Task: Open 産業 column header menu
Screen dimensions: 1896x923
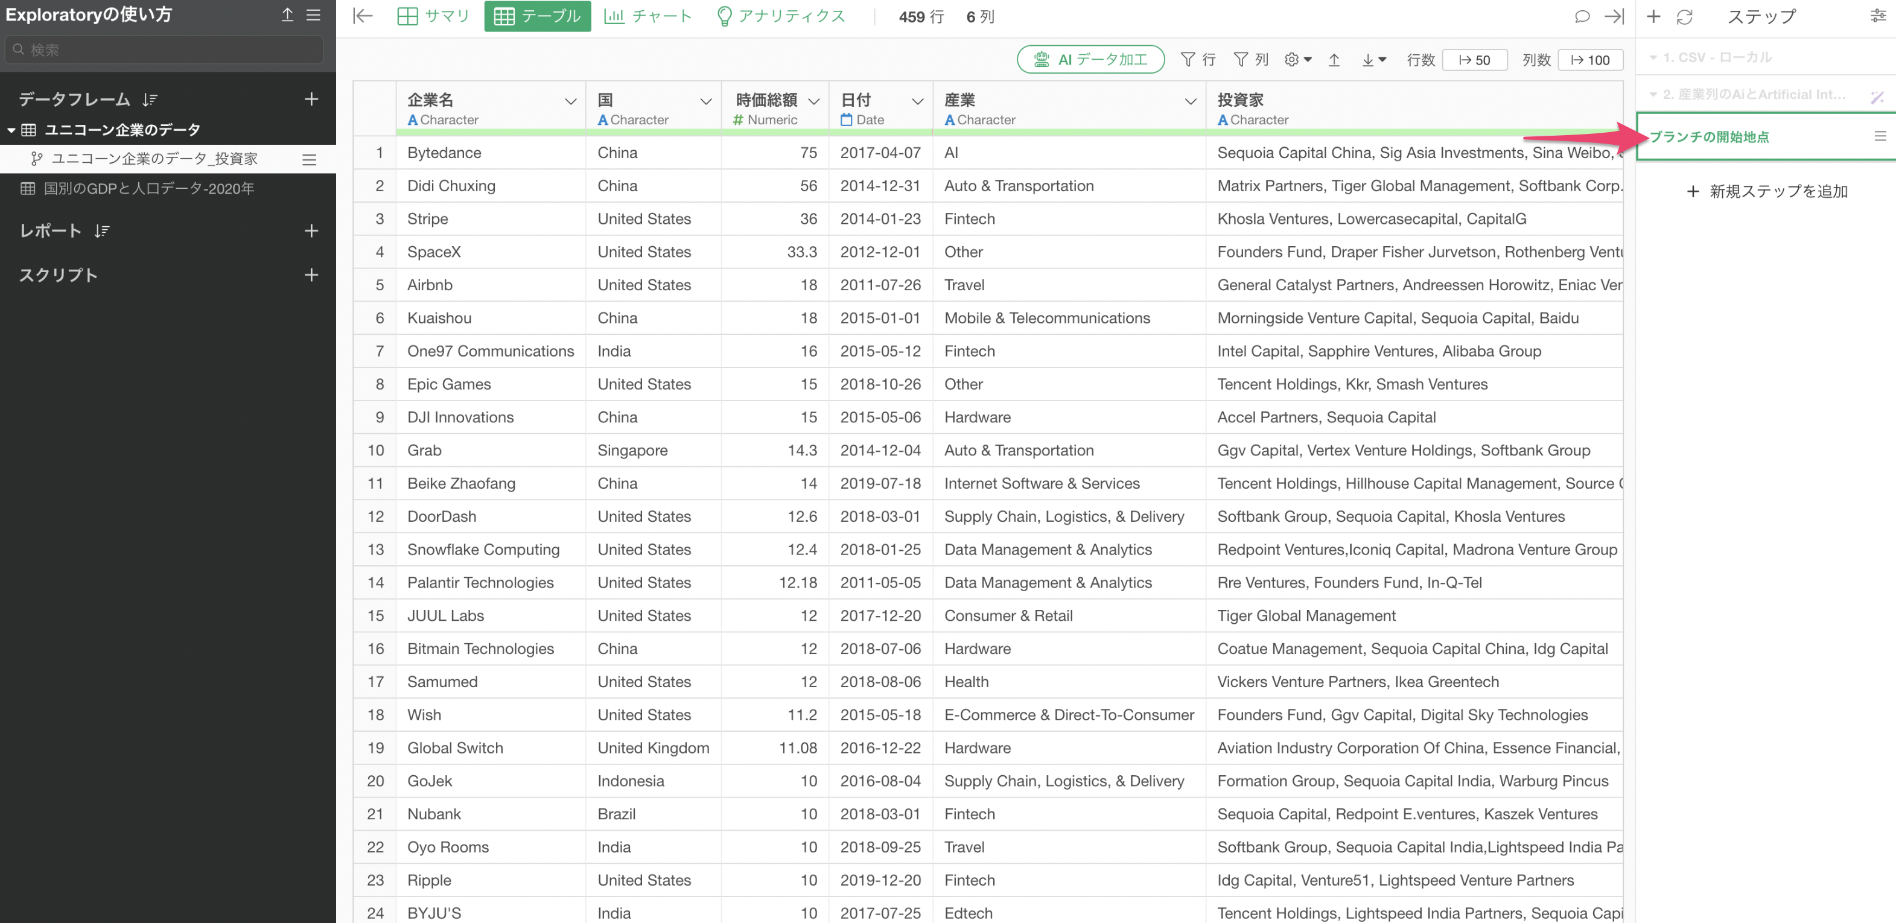Action: click(x=1191, y=101)
